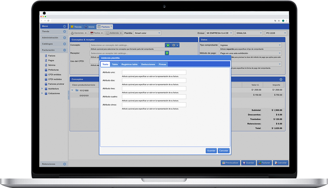Switch to the Deducciones tab
This screenshot has width=328, height=188.
[x=148, y=64]
